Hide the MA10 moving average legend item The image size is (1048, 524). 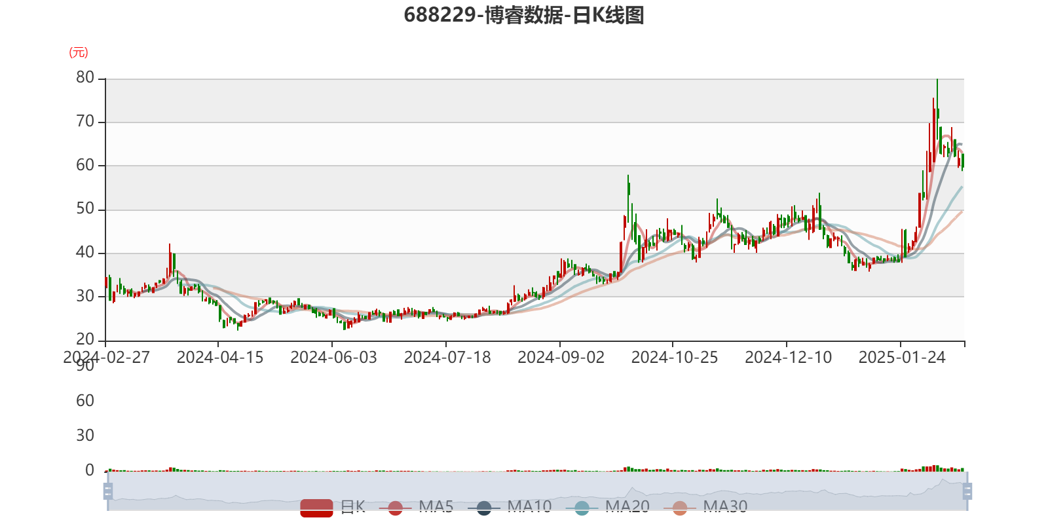510,507
